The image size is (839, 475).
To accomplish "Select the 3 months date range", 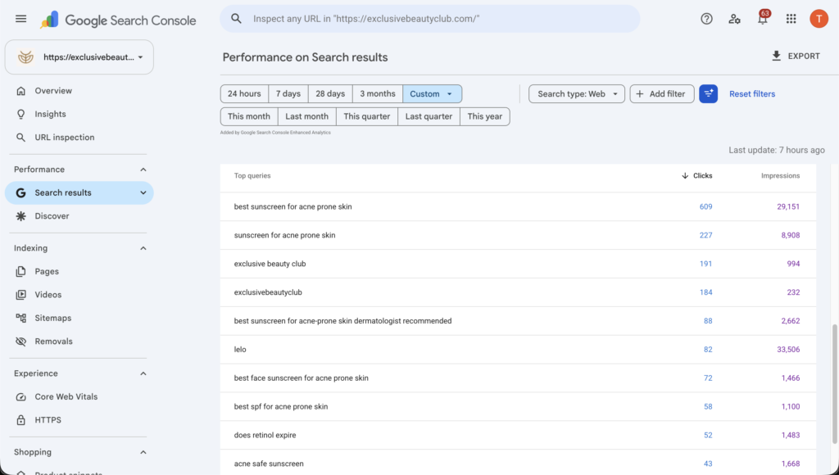I will [378, 93].
